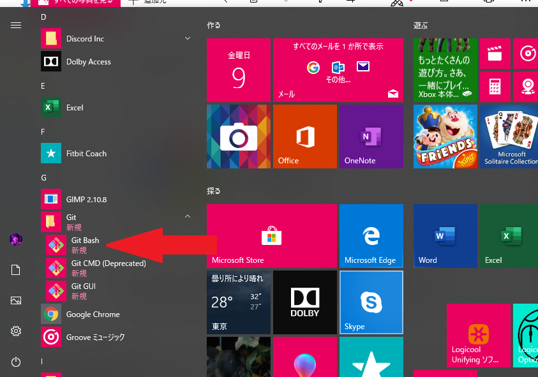Image resolution: width=538 pixels, height=377 pixels.
Task: Open the OneNote tile
Action: tap(371, 137)
